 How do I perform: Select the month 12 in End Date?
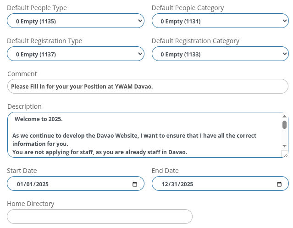165,184
